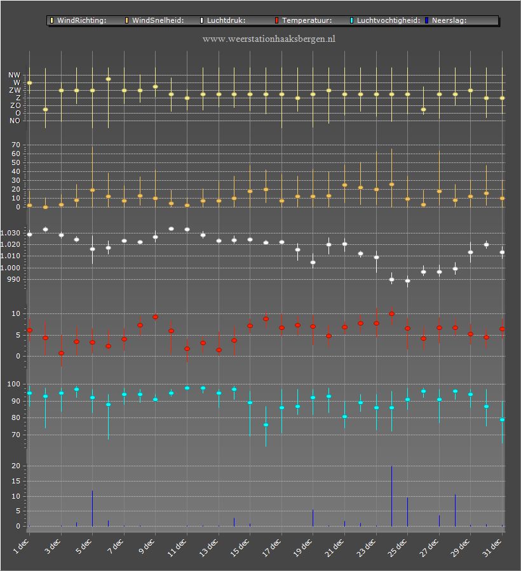Click the 2 dec white pressure marker
521x571 pixels.
[46, 230]
